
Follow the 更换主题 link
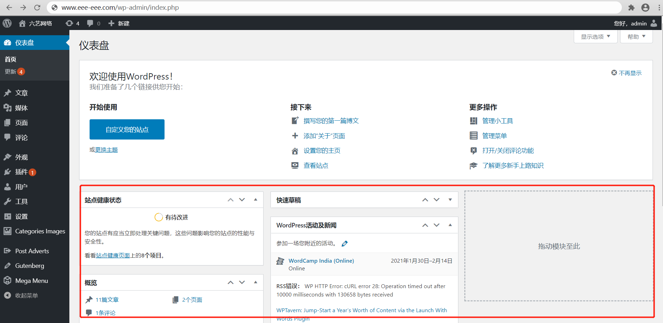(107, 149)
